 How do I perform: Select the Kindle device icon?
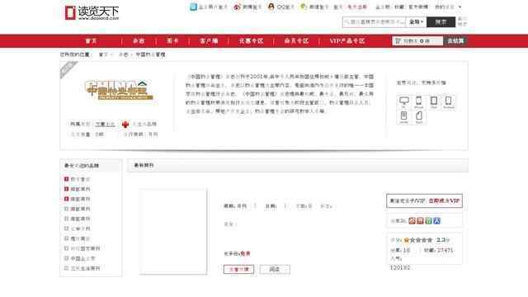coord(403,117)
